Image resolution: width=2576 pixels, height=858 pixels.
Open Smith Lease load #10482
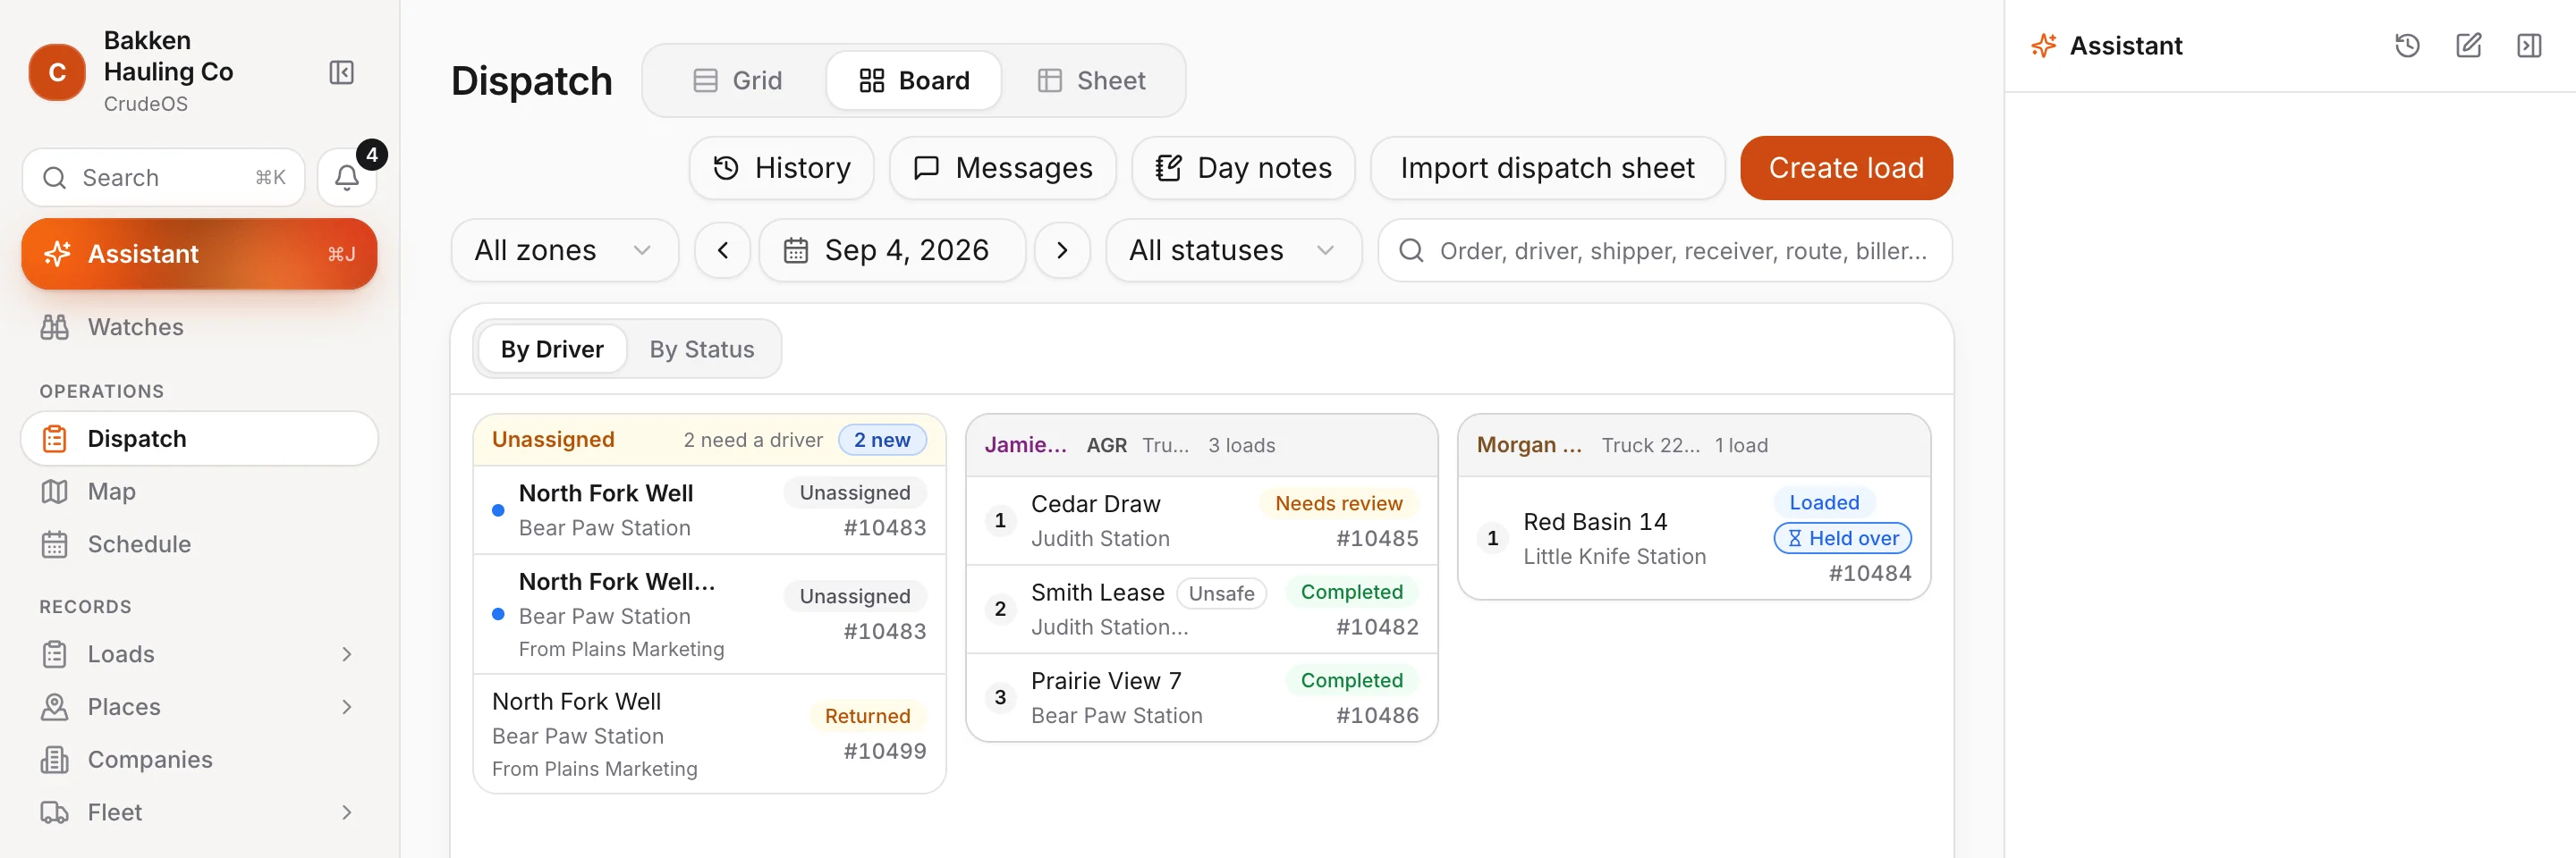pos(1201,610)
